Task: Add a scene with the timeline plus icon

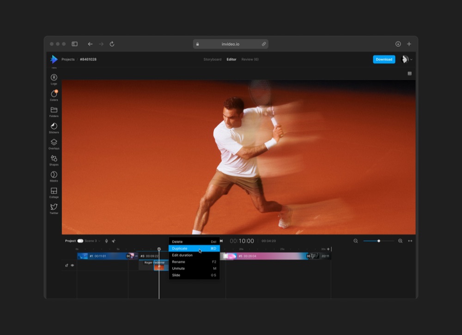Action: [328, 249]
